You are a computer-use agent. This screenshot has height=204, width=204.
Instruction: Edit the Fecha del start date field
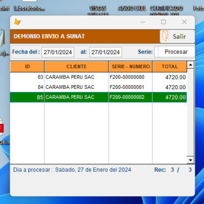coord(58,52)
